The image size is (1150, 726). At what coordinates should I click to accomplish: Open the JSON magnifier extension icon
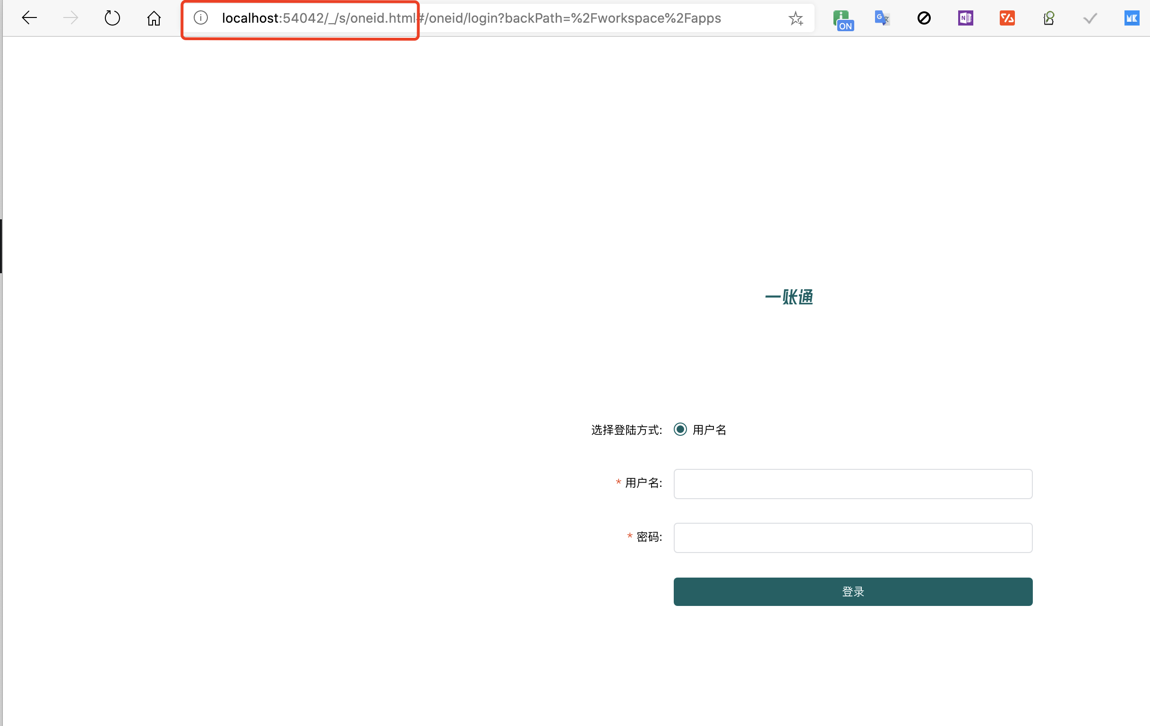1049,18
